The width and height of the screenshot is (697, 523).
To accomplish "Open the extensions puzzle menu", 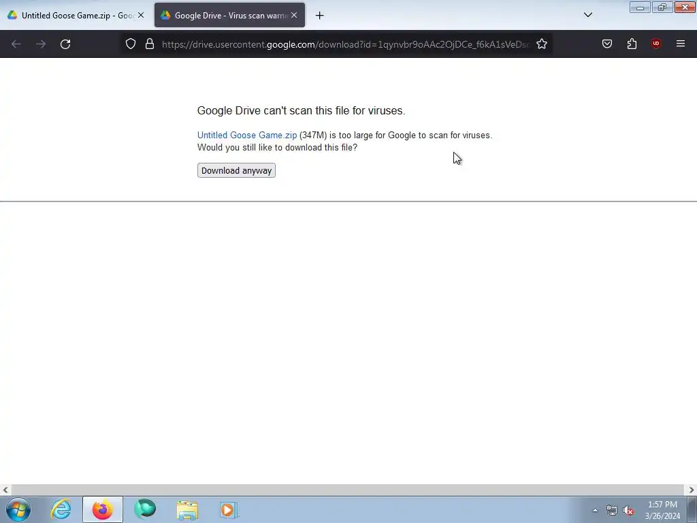I will point(632,44).
